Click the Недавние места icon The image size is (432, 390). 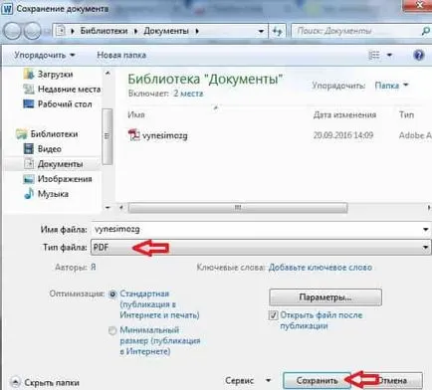point(29,90)
